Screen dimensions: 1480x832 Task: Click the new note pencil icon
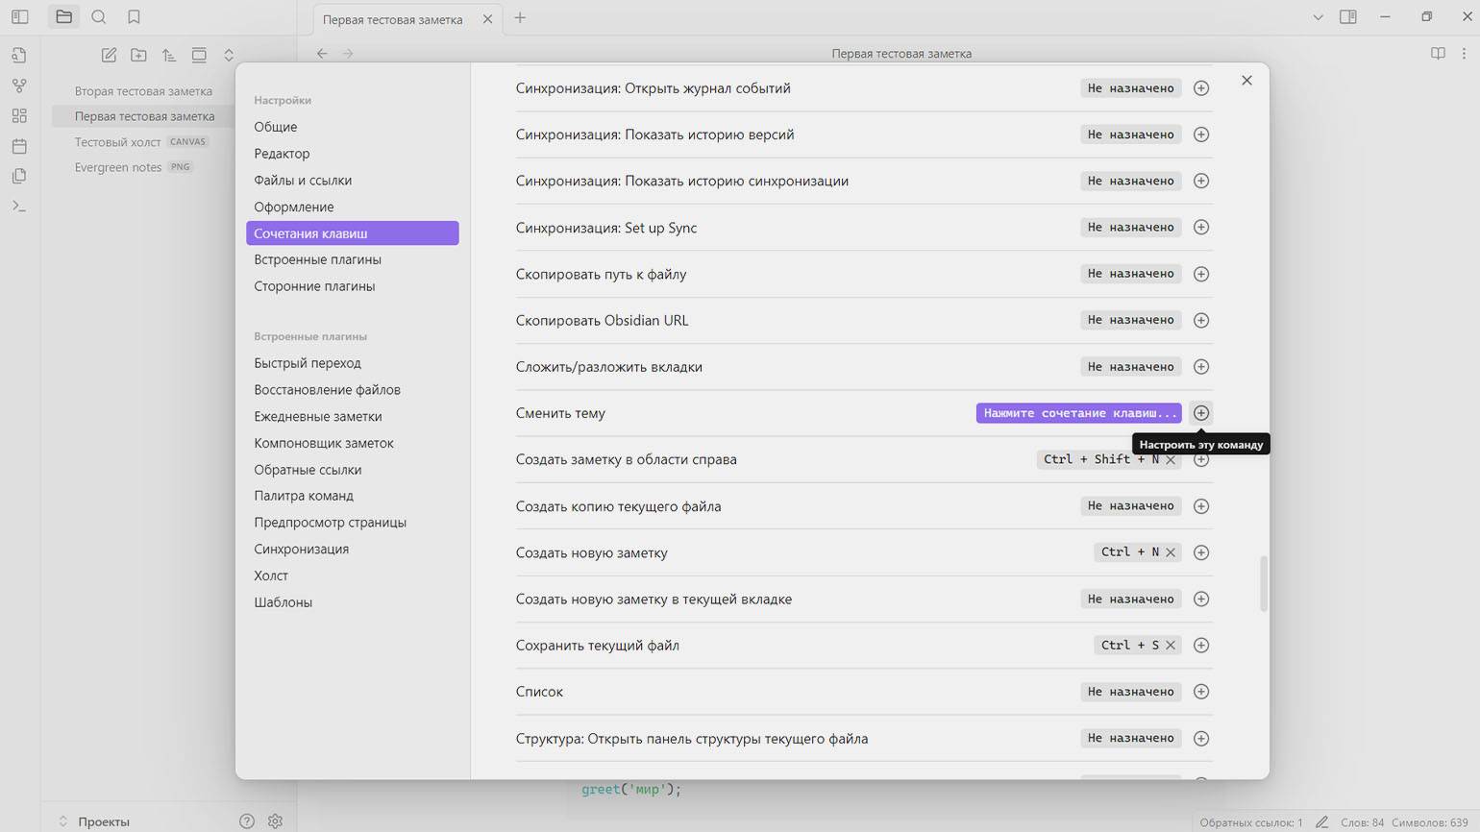point(109,55)
